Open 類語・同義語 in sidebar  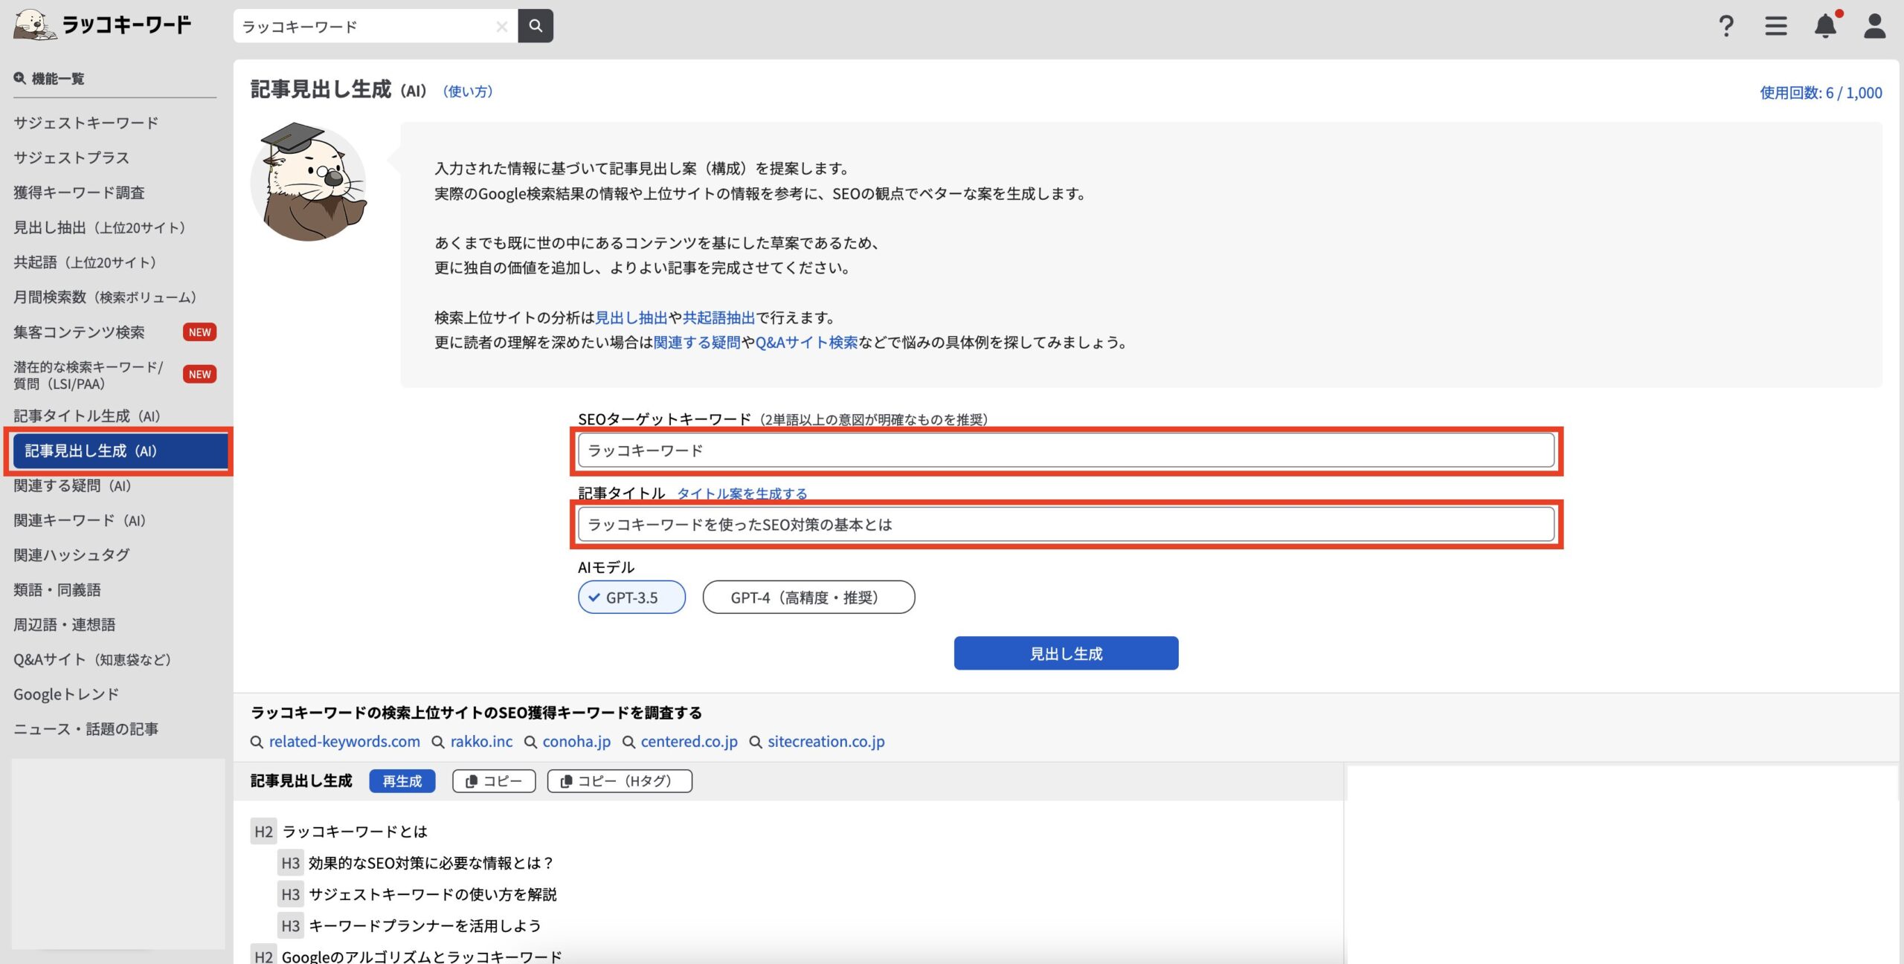click(57, 590)
